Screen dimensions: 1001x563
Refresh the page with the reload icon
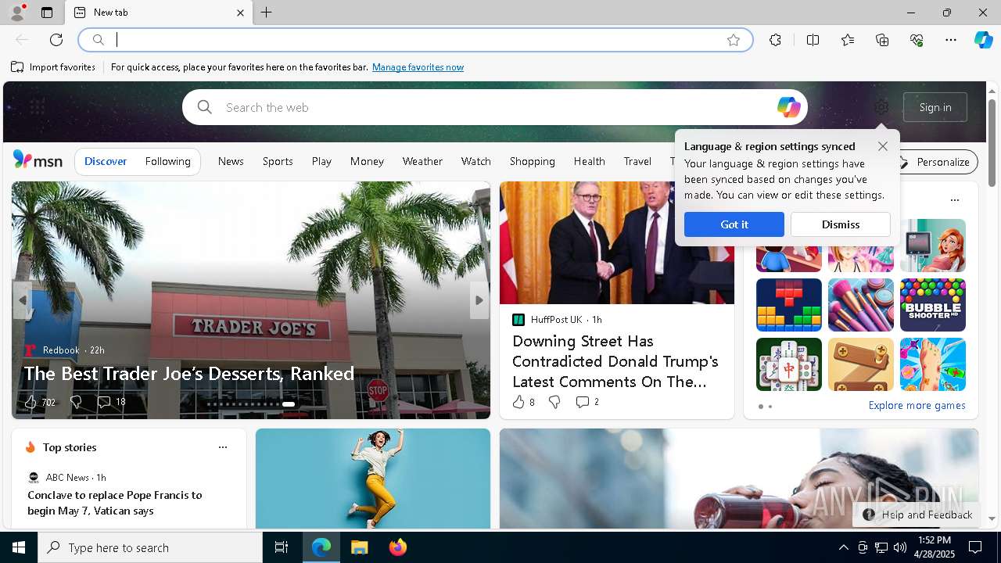tap(56, 40)
